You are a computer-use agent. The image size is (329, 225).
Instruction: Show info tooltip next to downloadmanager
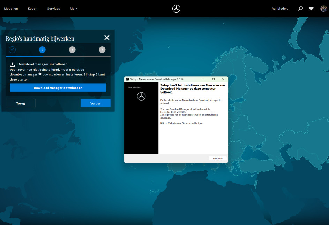[40, 74]
